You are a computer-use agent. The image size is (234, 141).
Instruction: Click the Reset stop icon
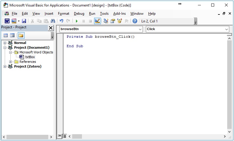(90, 21)
